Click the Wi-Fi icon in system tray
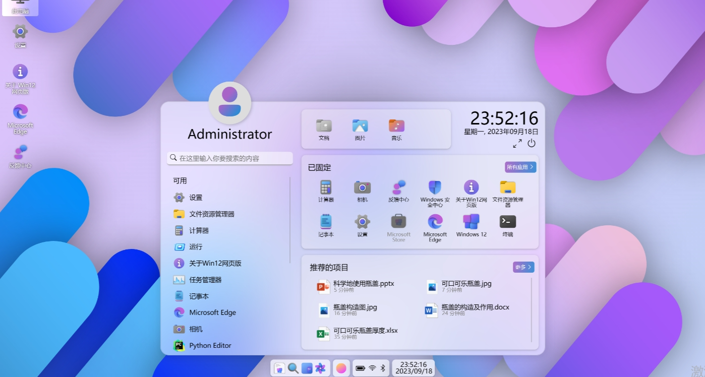 click(372, 368)
